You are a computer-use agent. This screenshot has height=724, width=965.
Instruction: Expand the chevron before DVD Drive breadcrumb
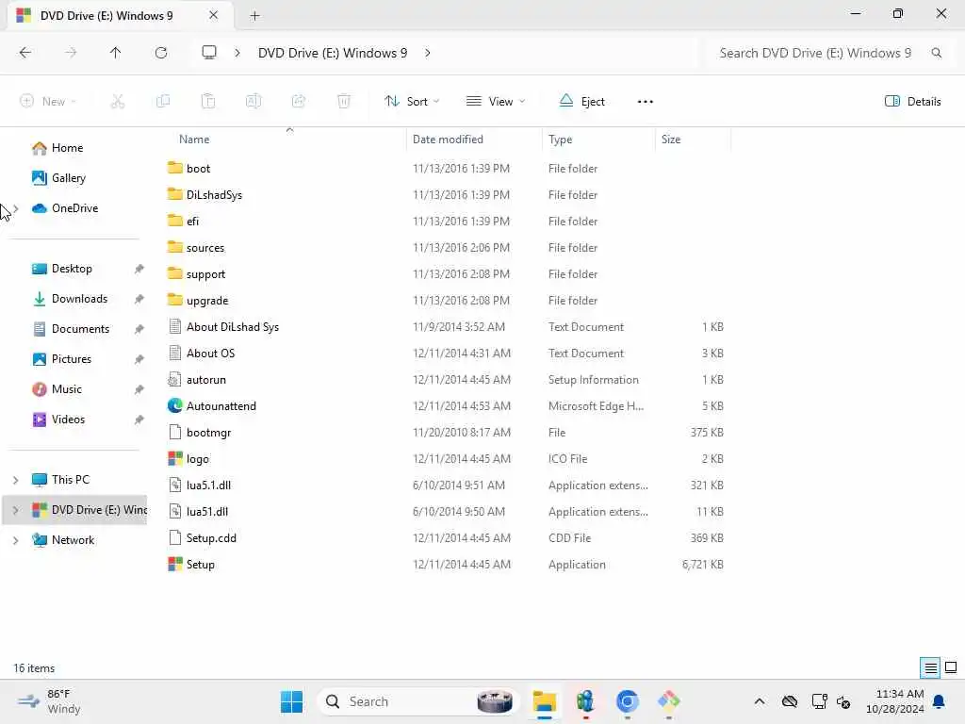coord(237,53)
